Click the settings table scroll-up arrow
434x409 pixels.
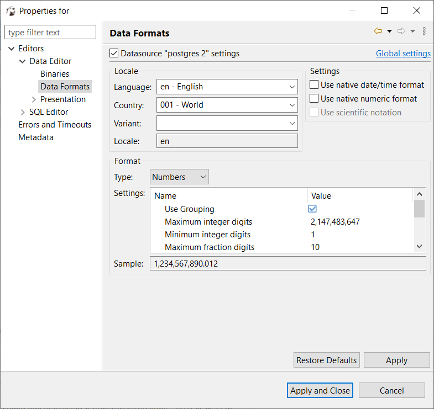click(419, 194)
